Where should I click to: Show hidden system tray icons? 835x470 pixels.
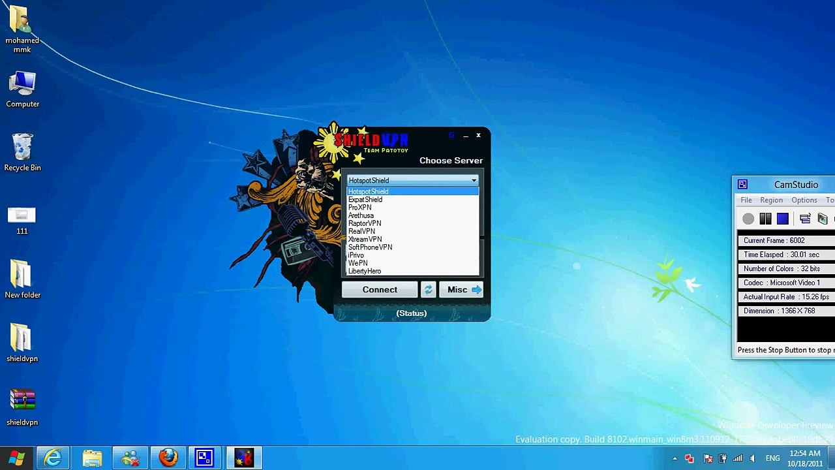tap(675, 458)
